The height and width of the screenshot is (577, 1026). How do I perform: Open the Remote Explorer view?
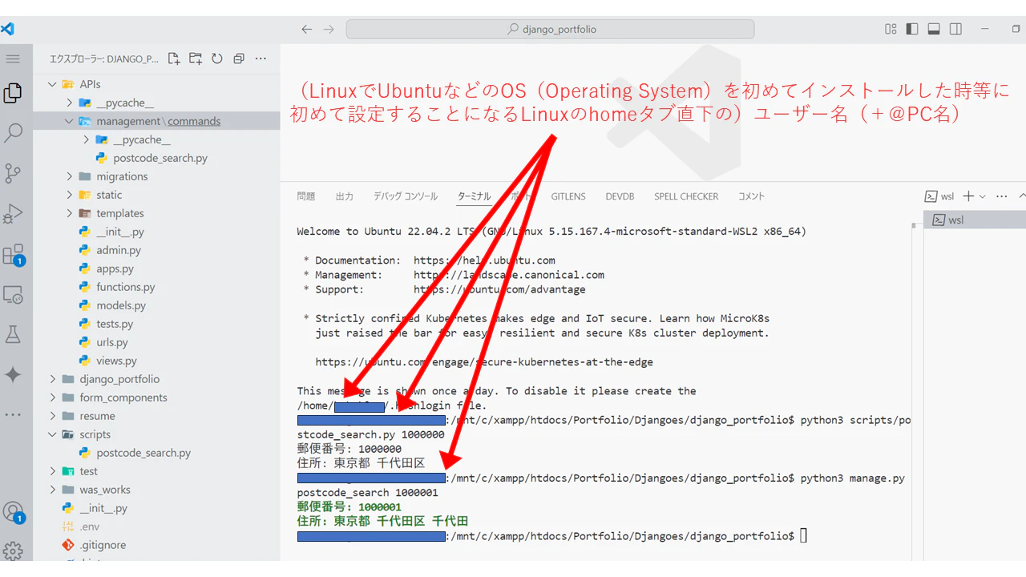[x=13, y=295]
